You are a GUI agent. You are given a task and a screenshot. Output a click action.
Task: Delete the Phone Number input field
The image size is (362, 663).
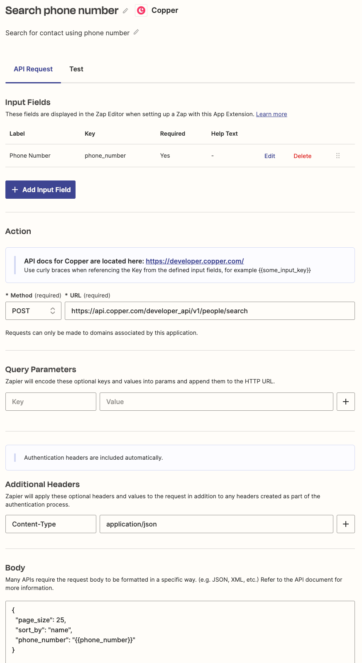tap(303, 156)
